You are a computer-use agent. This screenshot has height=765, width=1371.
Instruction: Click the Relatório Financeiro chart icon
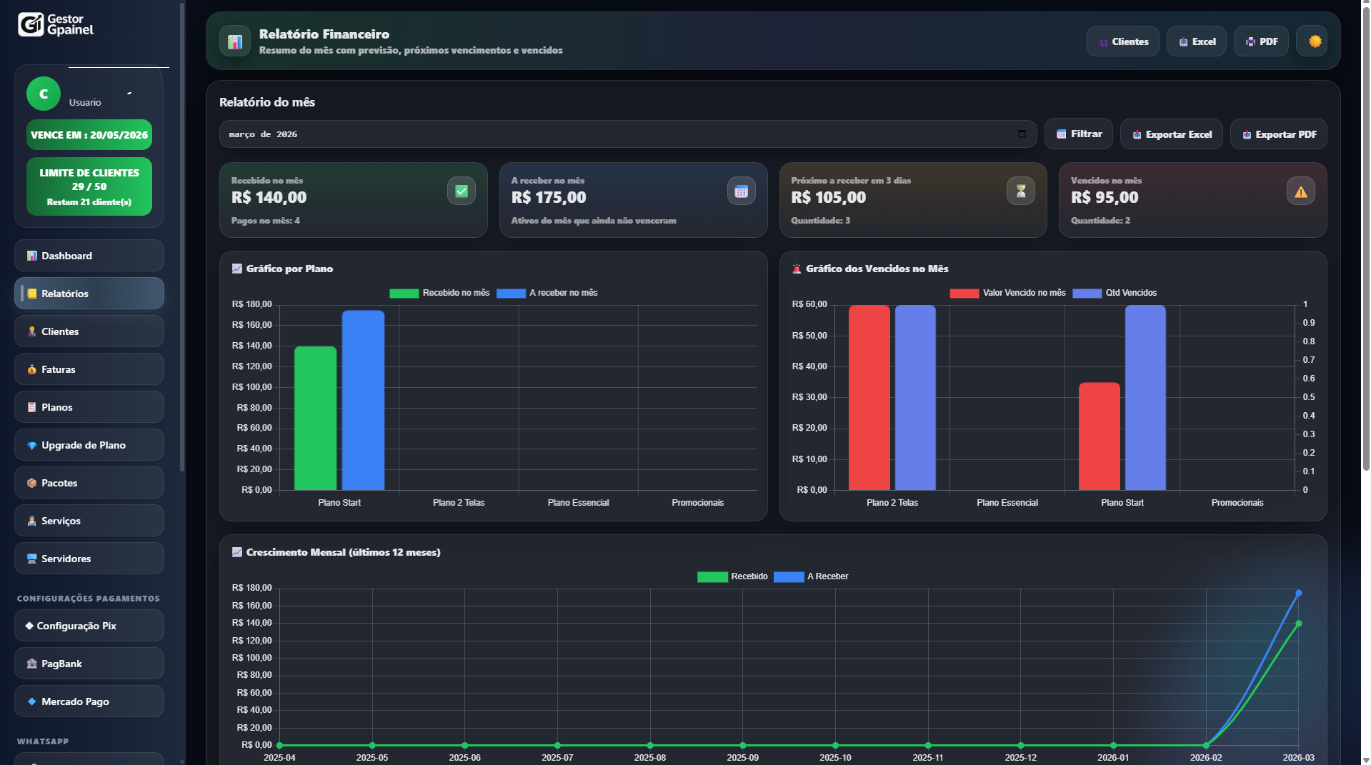point(235,41)
